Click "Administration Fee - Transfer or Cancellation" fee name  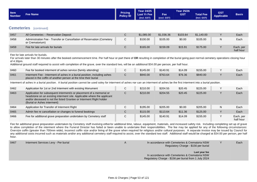(x=69, y=41)
